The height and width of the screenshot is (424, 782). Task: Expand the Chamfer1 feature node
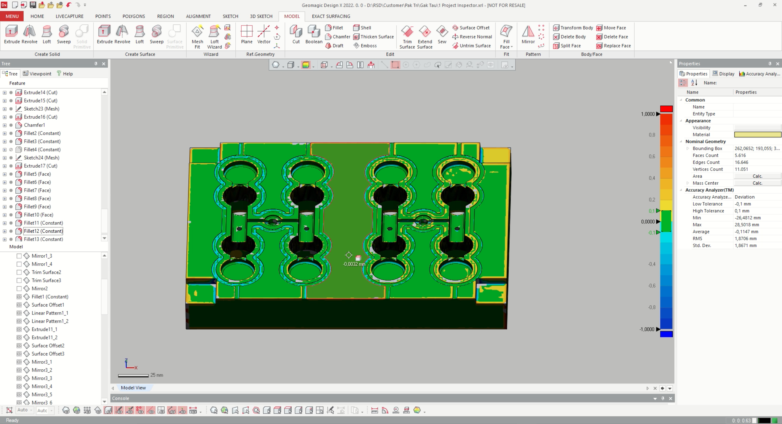coord(5,125)
